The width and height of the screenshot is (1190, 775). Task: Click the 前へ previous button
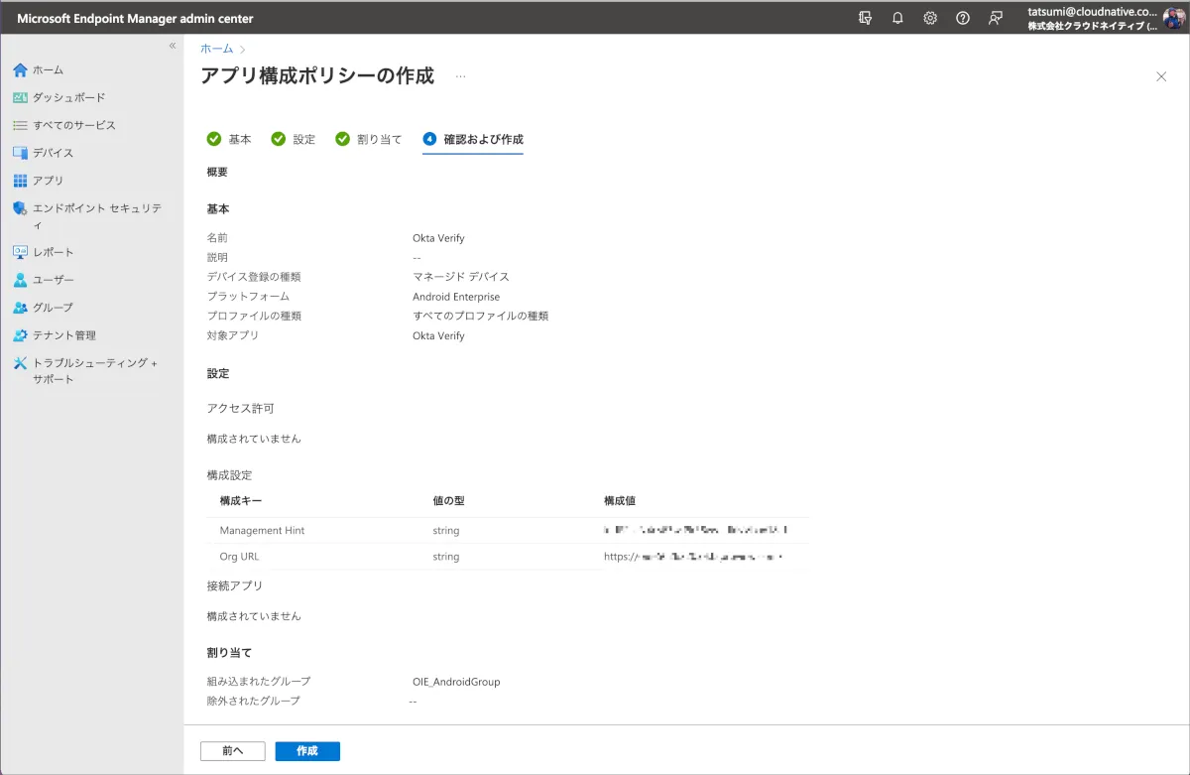tap(232, 751)
